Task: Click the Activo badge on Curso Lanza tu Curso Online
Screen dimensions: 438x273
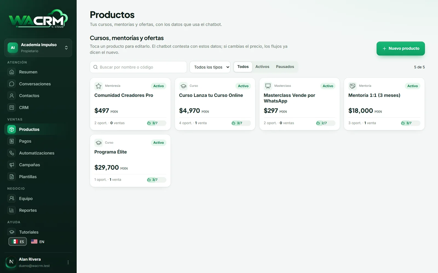Action: [x=243, y=86]
